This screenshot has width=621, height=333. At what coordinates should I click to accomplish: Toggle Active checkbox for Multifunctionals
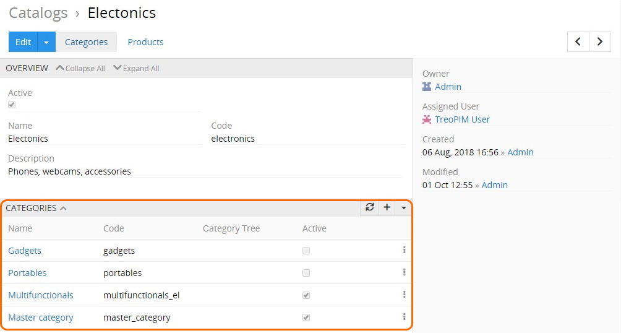(x=306, y=295)
